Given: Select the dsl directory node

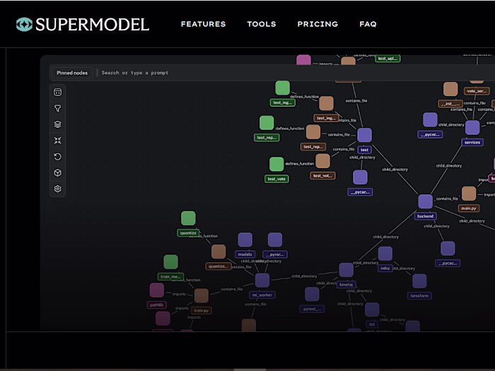Looking at the screenshot, I should 372,310.
